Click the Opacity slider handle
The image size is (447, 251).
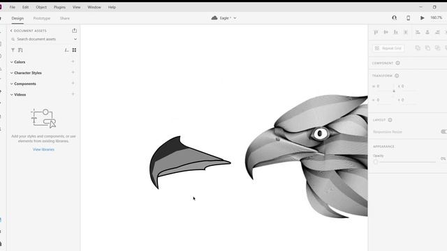[x=376, y=162]
